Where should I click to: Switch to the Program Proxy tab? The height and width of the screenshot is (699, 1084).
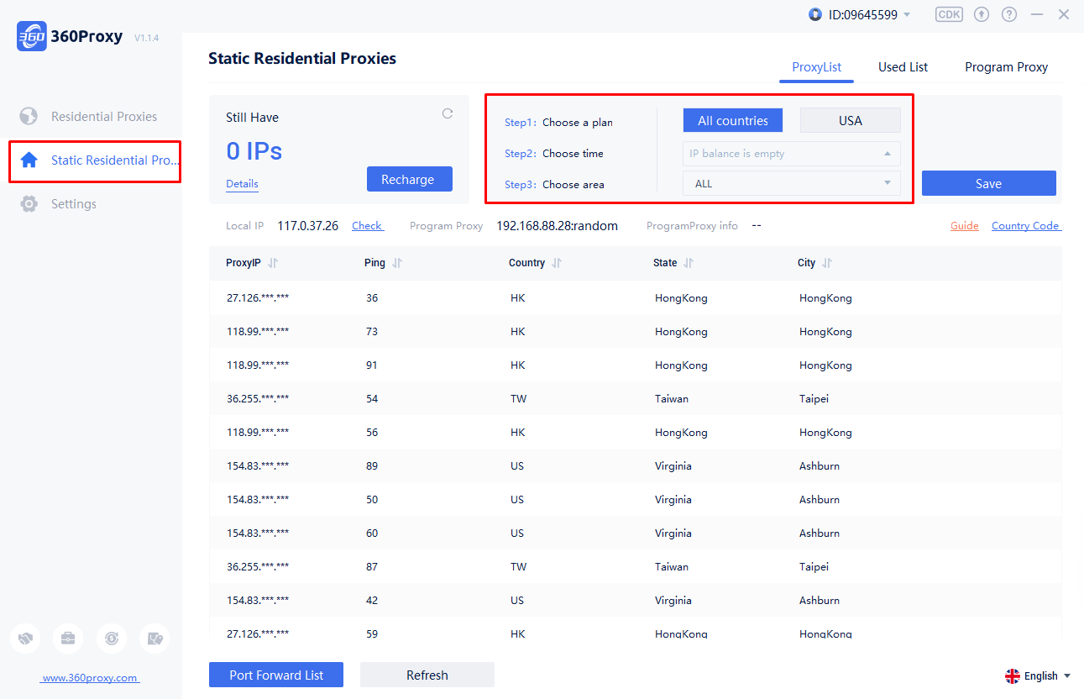[1006, 67]
